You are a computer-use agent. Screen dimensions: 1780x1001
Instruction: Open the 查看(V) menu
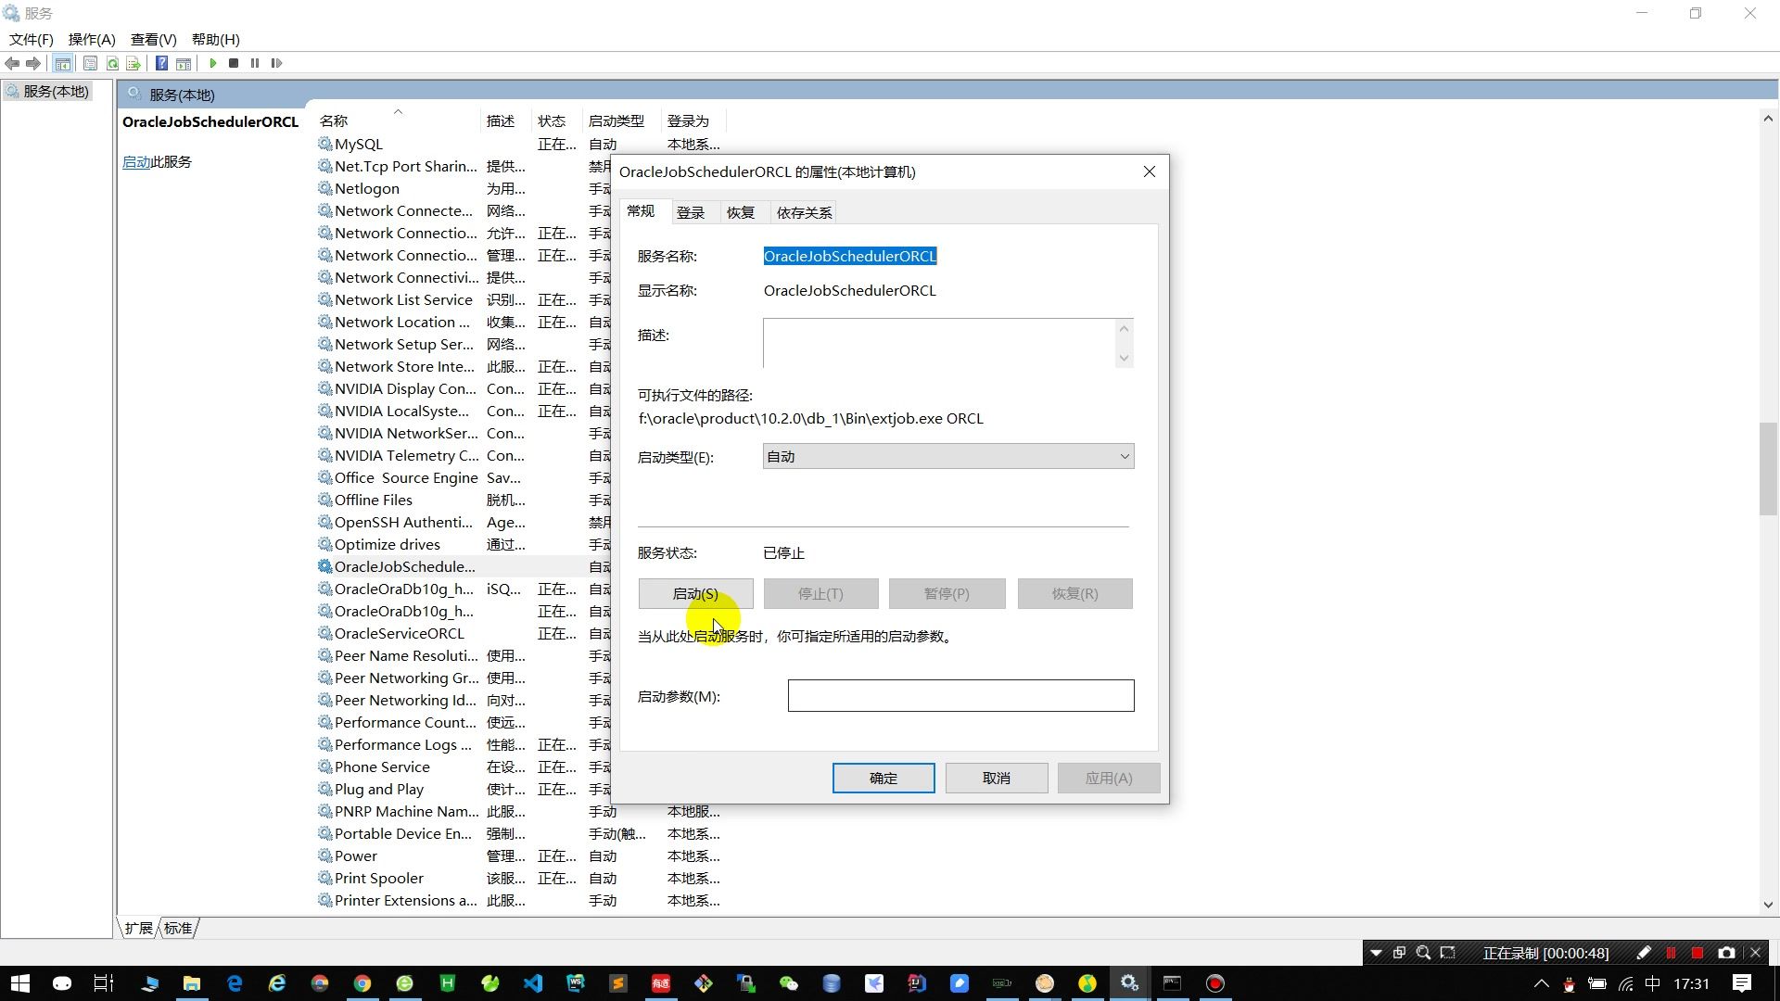click(153, 39)
